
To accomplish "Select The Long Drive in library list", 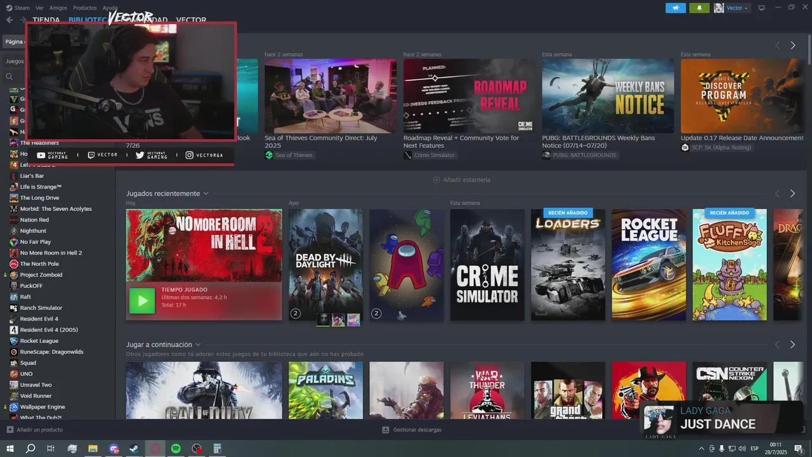I will click(x=39, y=198).
